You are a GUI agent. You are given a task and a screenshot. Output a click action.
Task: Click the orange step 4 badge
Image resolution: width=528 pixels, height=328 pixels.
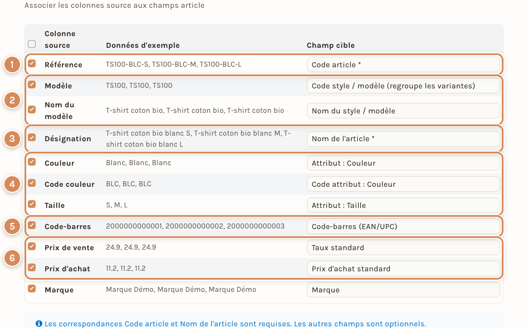pyautogui.click(x=12, y=184)
